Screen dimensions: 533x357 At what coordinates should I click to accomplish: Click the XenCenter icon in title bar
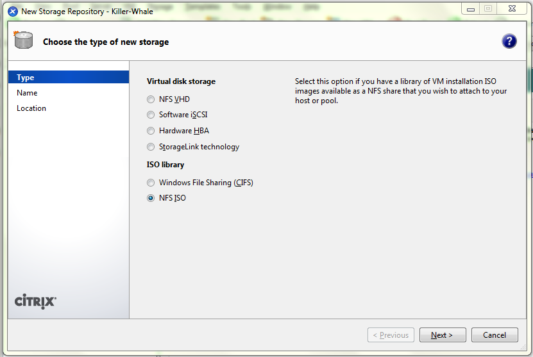coord(12,11)
